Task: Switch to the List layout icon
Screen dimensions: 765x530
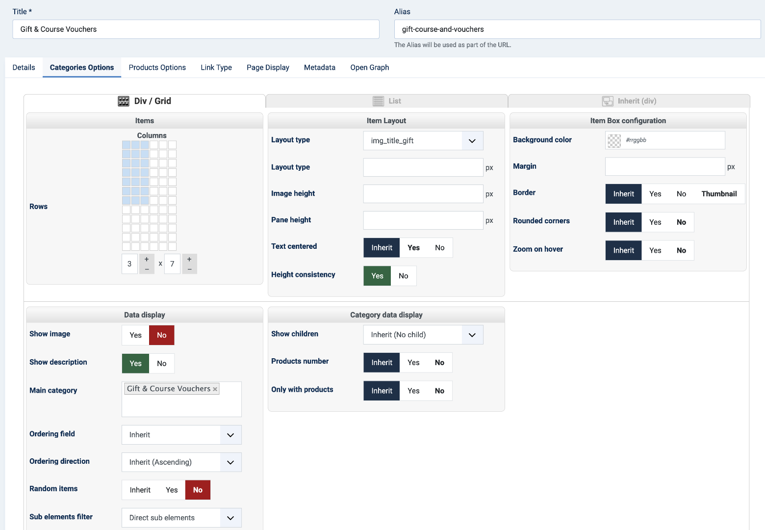Action: (x=378, y=101)
